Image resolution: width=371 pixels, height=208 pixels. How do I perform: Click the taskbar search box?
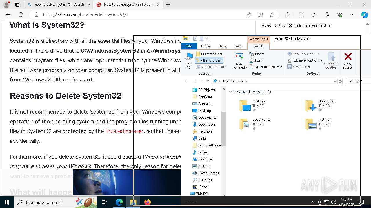[x=56, y=202]
